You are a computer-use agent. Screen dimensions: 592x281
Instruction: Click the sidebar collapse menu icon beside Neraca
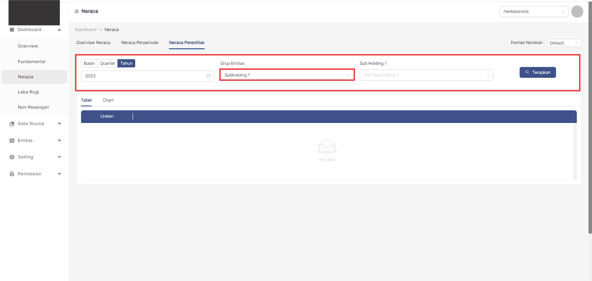pos(77,11)
